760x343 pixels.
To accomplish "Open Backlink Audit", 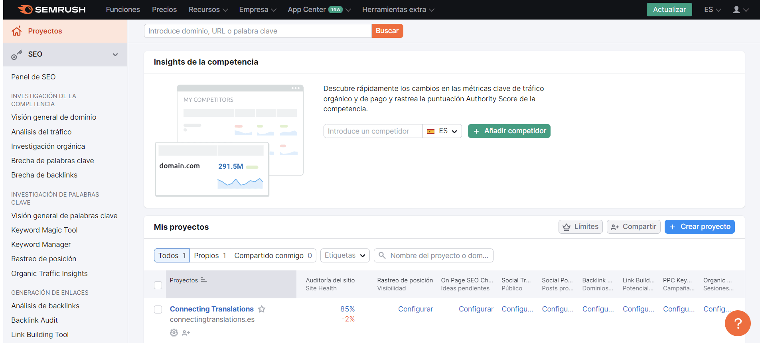I will [35, 320].
